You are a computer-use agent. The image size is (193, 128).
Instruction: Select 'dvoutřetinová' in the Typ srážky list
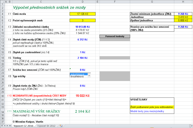[x=79, y=76]
